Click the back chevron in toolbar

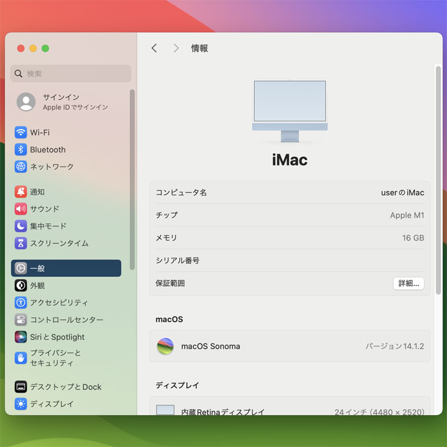pyautogui.click(x=154, y=48)
